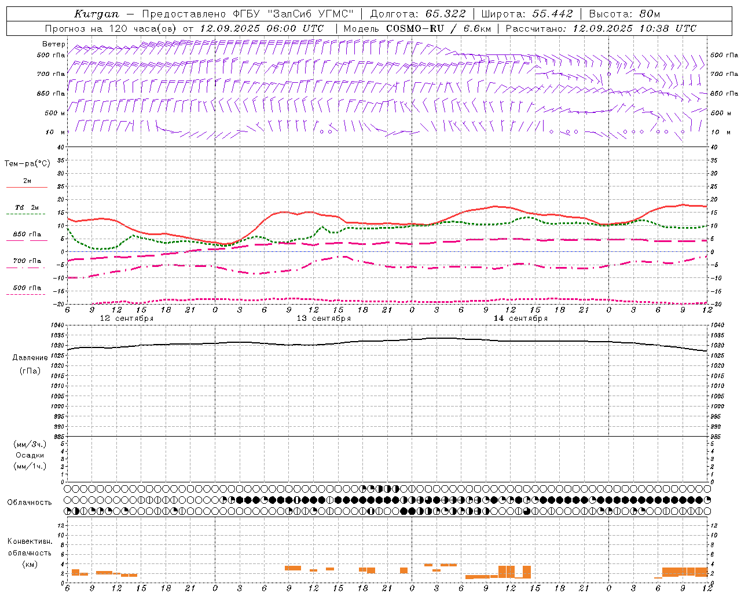This screenshot has height=593, width=741.
Task: Click the "(мм/1ч.)" precipitation unit label
Action: pos(30,466)
